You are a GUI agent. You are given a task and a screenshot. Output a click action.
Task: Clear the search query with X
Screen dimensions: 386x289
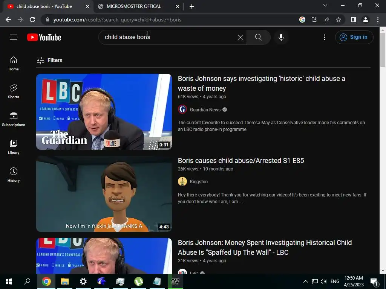click(240, 37)
